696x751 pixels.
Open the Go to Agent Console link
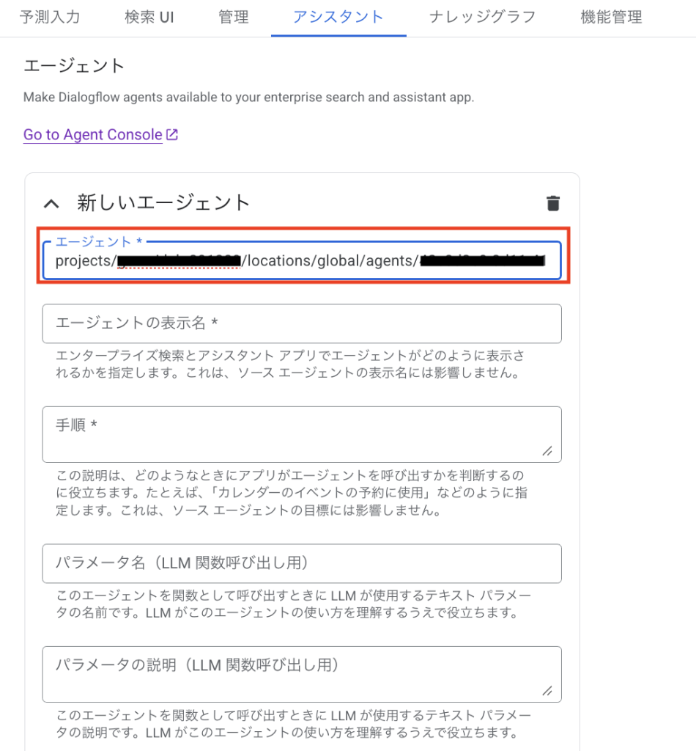[x=92, y=135]
